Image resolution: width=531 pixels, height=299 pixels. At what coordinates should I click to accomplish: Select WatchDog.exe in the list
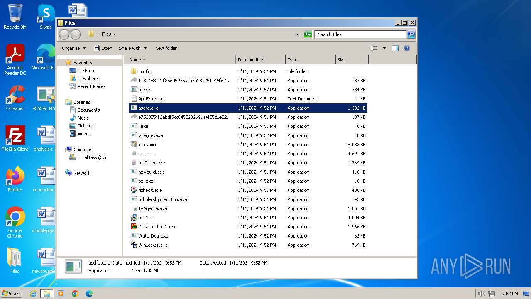(x=248, y=236)
